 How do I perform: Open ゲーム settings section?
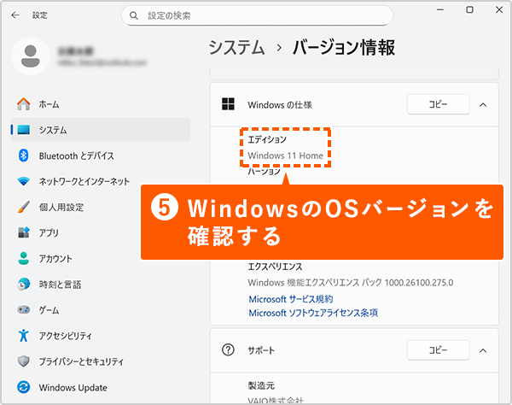click(49, 309)
